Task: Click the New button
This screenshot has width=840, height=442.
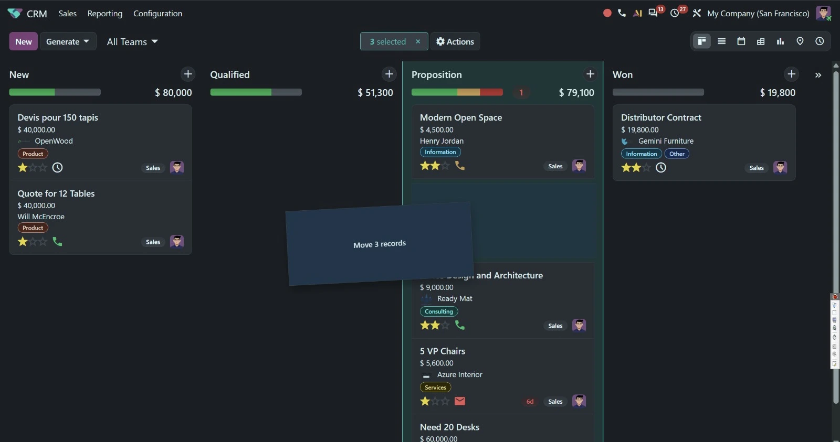Action: point(24,41)
